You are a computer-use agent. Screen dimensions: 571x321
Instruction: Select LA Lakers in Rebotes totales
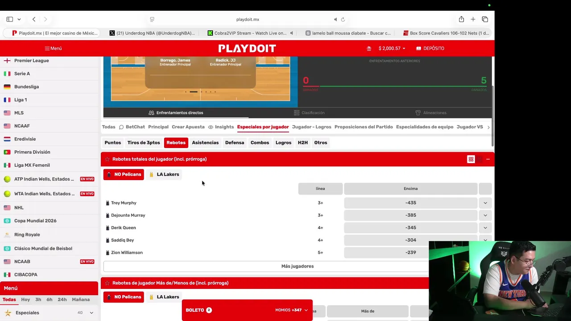[164, 174]
